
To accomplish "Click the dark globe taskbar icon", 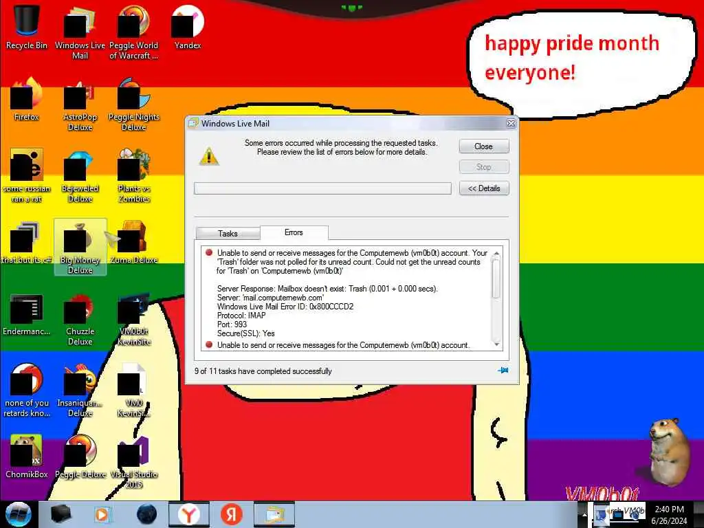I will [147, 514].
